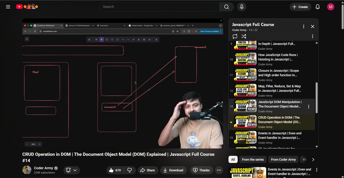Screen dimensions: 344x178
Task: Click the YouTube logo to go home
Action: tap(19, 7)
